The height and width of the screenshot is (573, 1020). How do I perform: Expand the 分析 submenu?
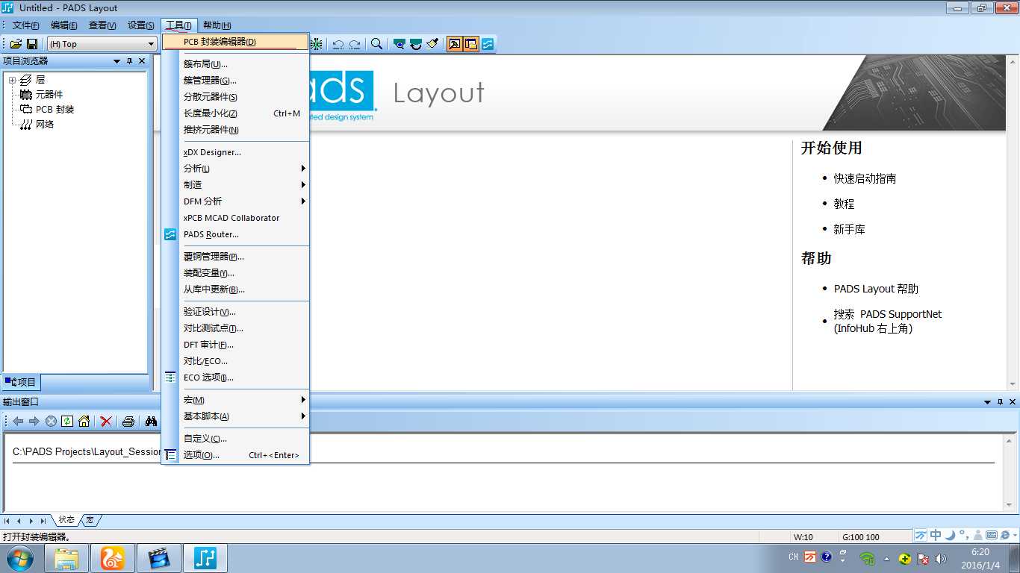235,169
